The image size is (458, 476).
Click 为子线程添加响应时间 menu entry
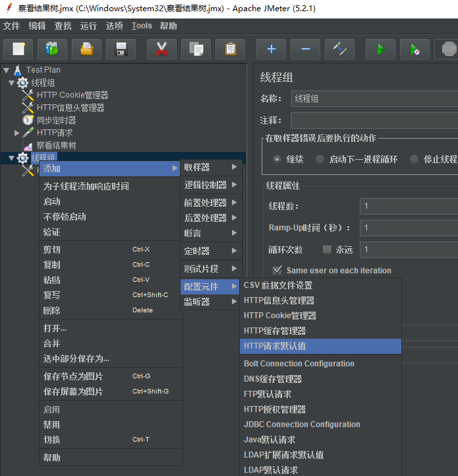(110, 186)
